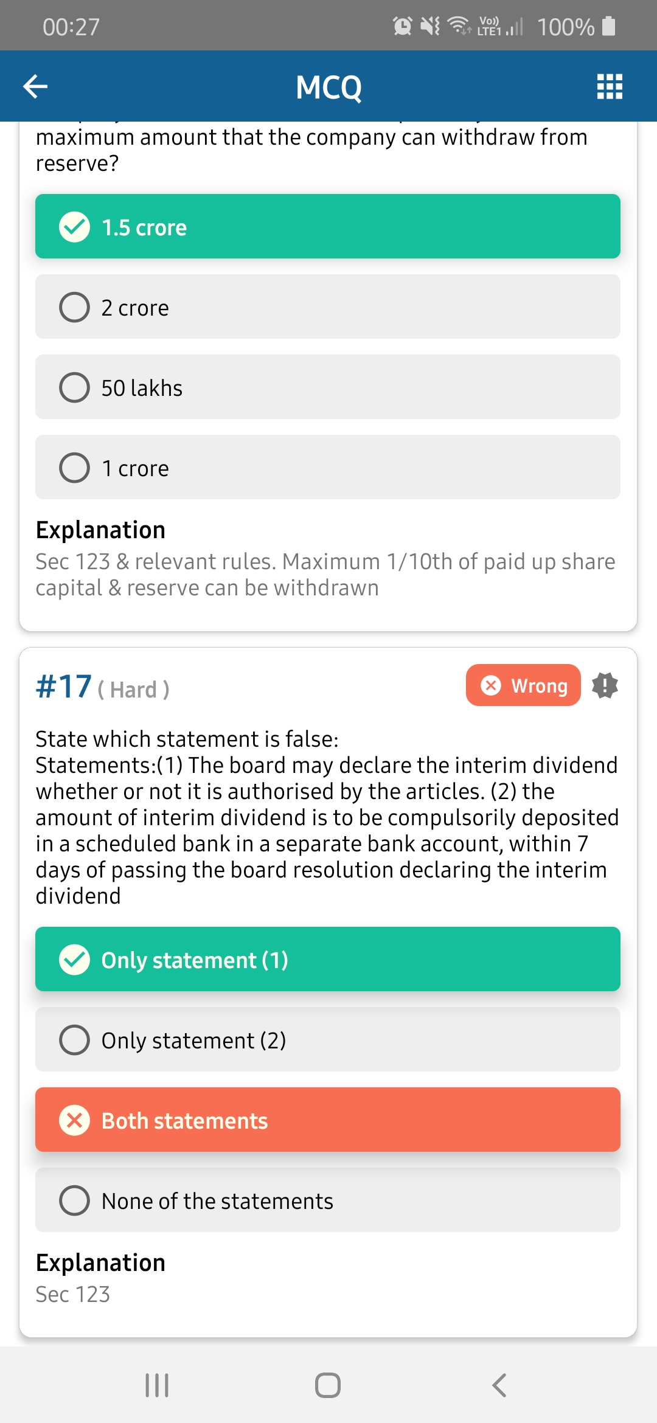Tap the "#17" question number
657x1423 pixels.
tap(64, 687)
